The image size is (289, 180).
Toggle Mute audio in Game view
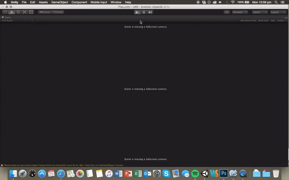pos(263,21)
